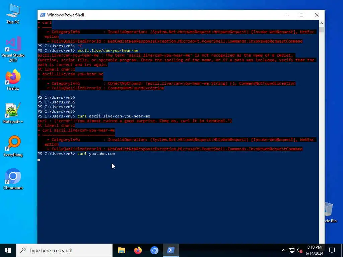This screenshot has width=343, height=257.
Task: Select the Visual Studio 2017 desktop shortcut
Action: 13,49
